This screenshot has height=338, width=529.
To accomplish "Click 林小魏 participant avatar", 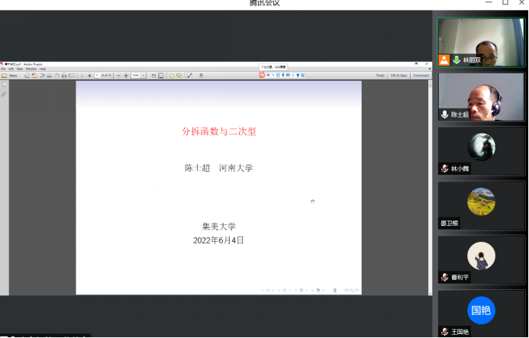I will [x=481, y=147].
